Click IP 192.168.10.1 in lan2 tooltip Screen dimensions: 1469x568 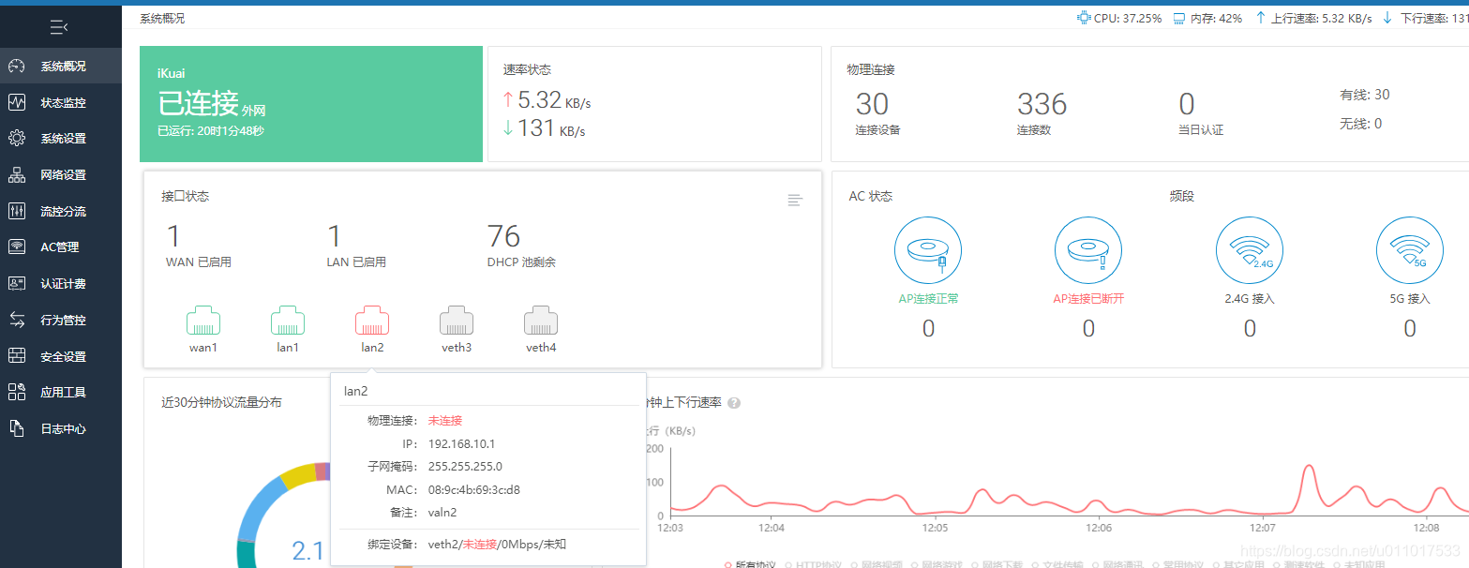click(x=461, y=444)
